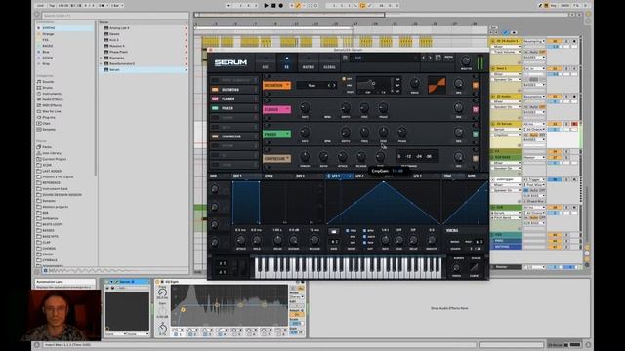The image size is (625, 351).
Task: Click the LFO RATE knob
Action: (385, 240)
